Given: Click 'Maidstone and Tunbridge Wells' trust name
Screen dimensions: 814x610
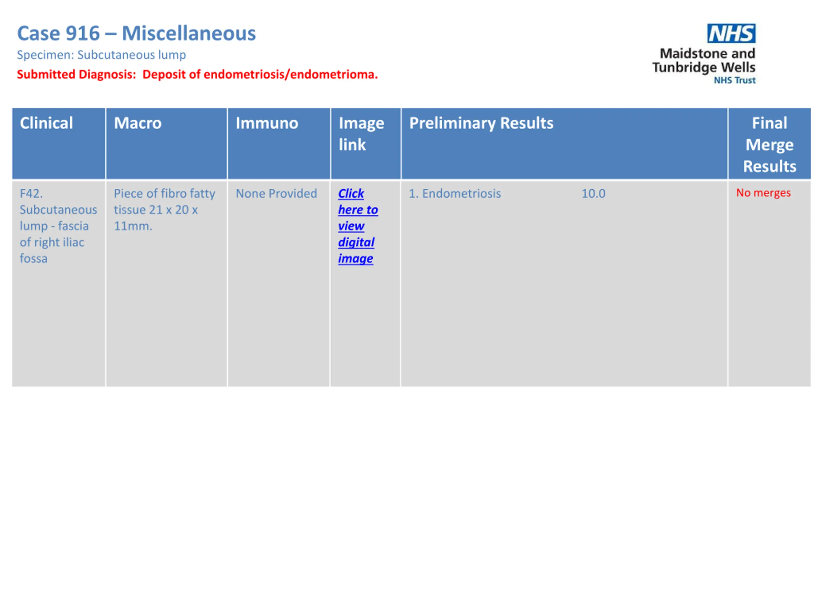Looking at the screenshot, I should tap(704, 61).
